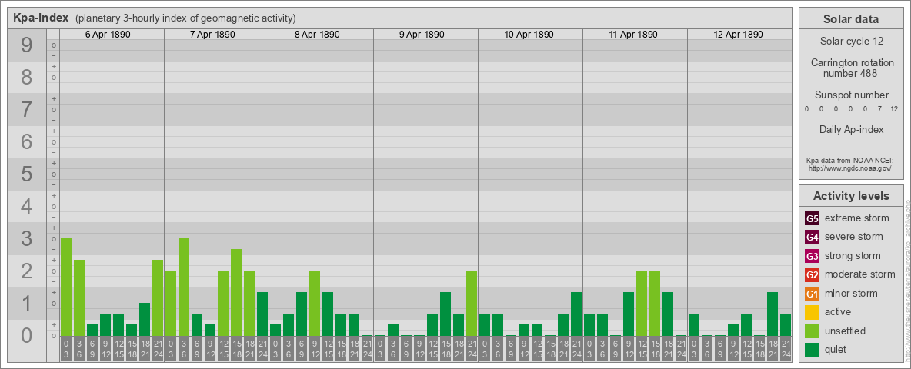Viewport: 911px width, 369px height.
Task: Click the '7 Apr 1890' date header
Action: pos(212,35)
